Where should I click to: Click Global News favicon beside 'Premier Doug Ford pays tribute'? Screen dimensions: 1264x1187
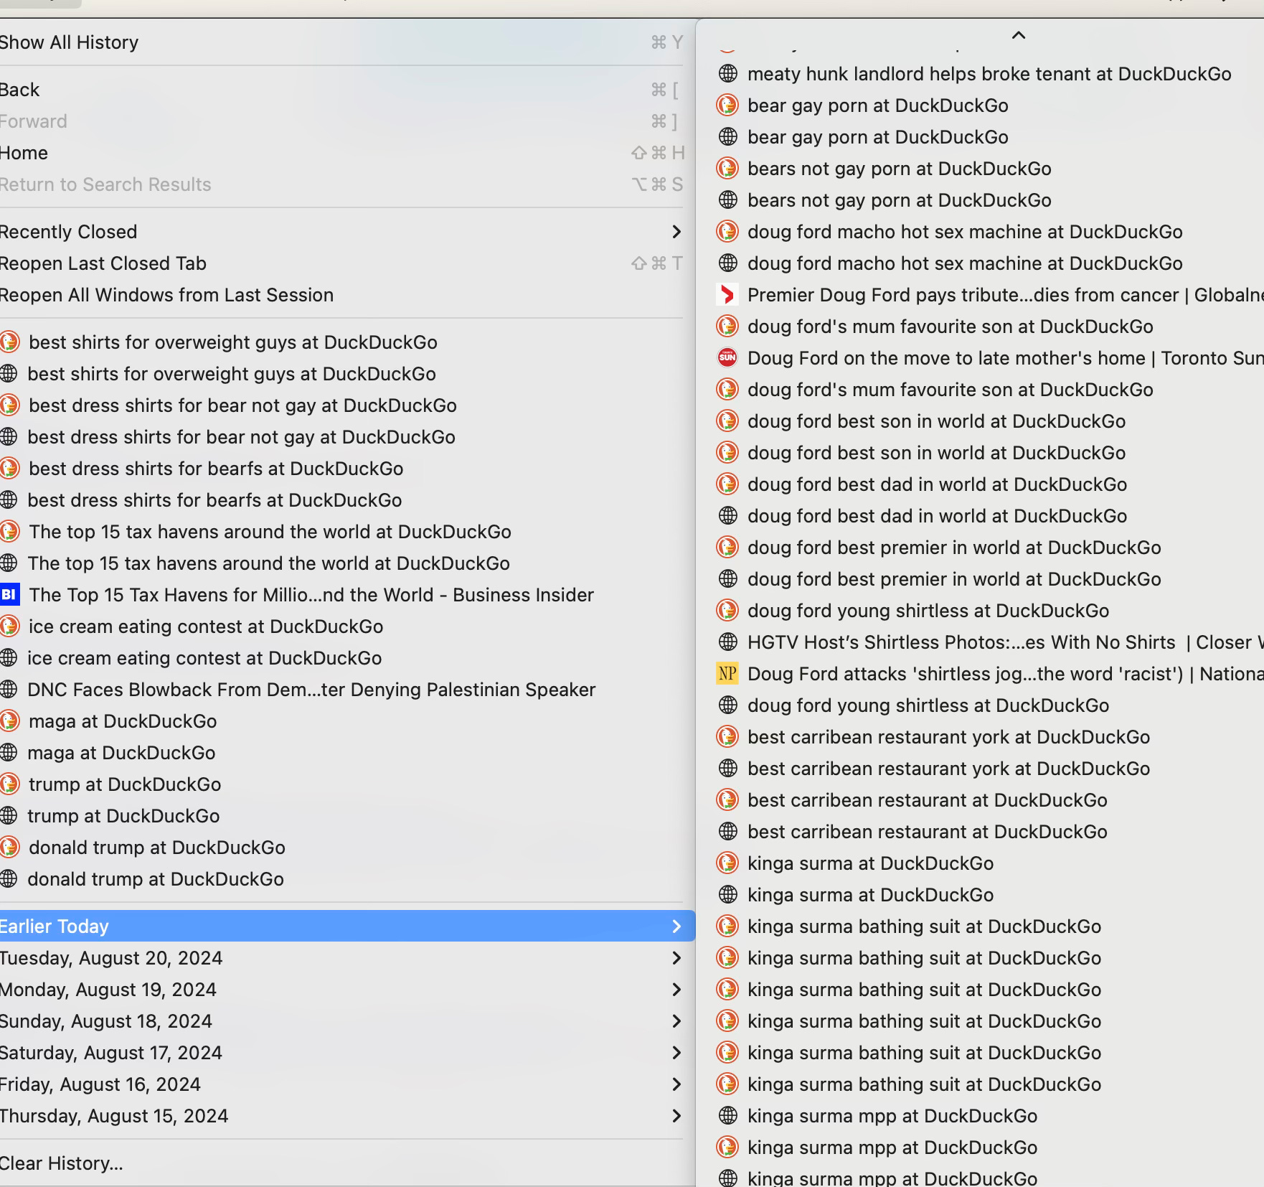click(727, 295)
